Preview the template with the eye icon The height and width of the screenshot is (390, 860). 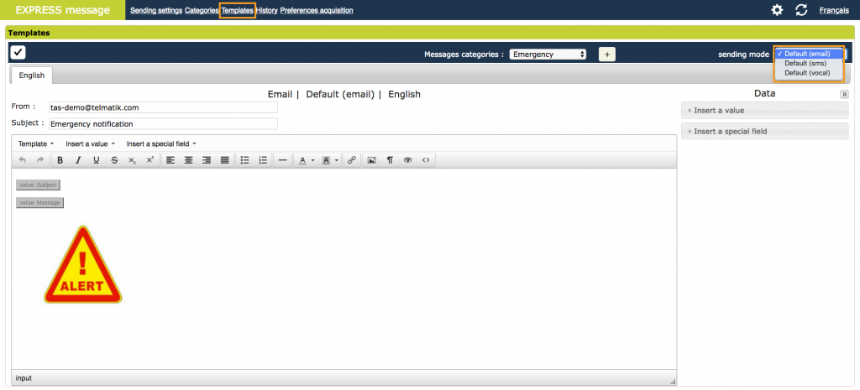tap(407, 160)
